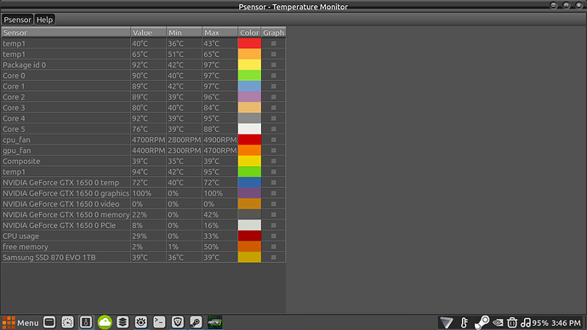Viewport: 587px width, 330px height.
Task: Select the Composite sensor name
Action: [21, 162]
